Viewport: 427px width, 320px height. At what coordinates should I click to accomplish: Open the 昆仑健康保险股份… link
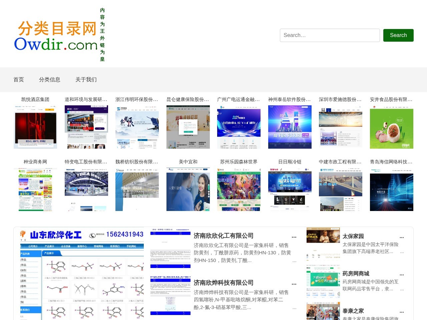click(x=188, y=99)
